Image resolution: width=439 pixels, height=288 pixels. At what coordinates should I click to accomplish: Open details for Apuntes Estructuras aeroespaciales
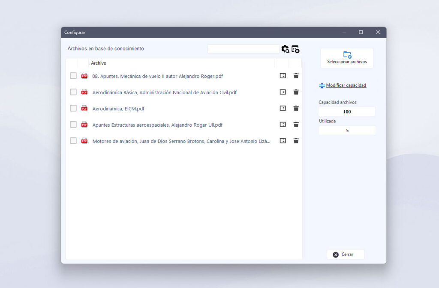click(x=283, y=125)
